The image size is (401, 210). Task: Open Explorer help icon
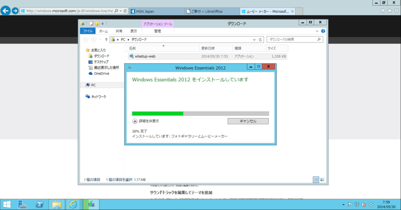tap(323, 31)
